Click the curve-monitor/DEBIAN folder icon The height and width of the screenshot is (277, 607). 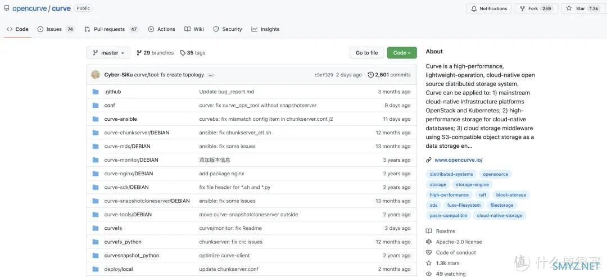[x=96, y=160]
